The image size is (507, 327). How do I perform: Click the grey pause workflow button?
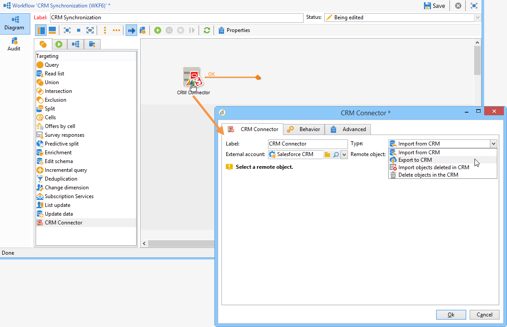(x=169, y=30)
